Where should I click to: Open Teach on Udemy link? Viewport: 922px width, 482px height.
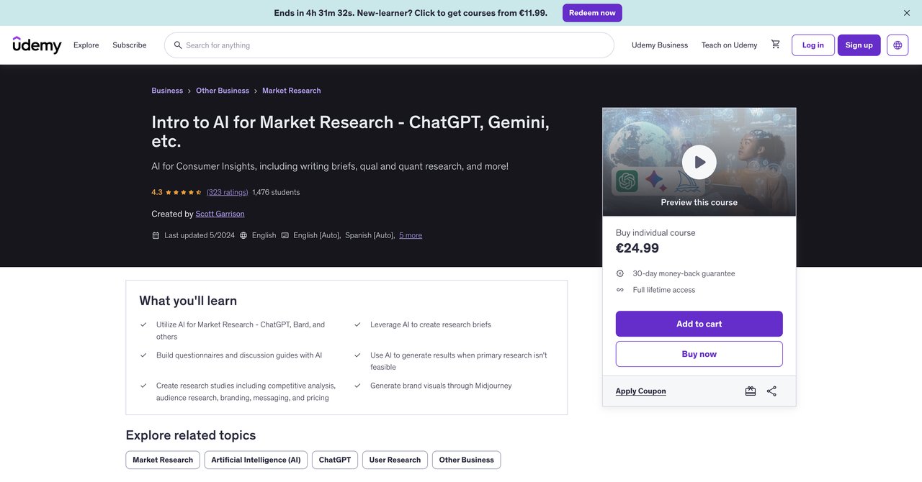pos(730,45)
